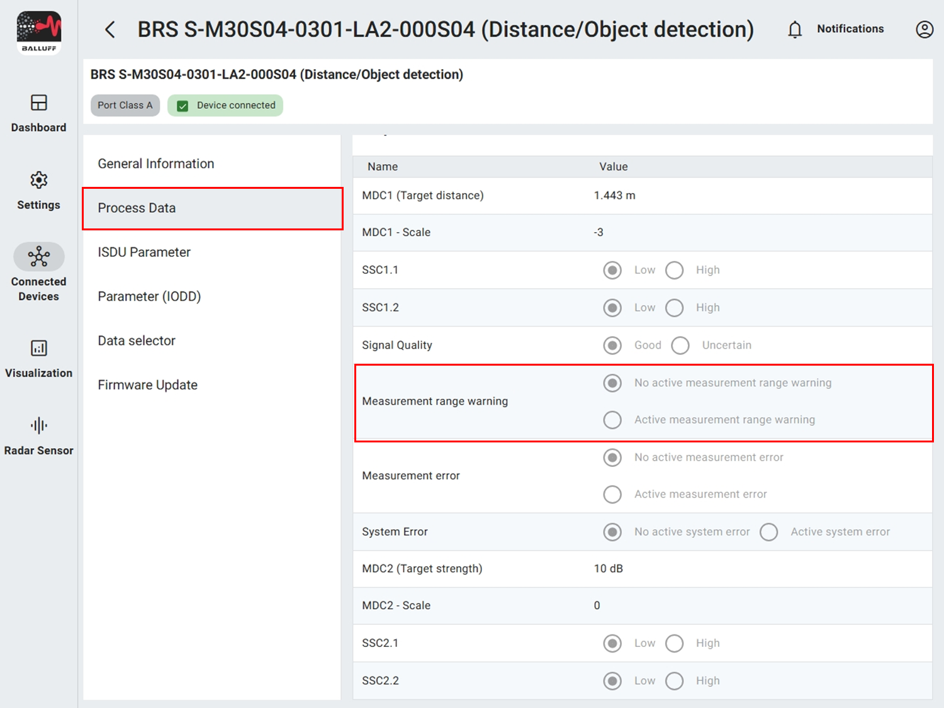Open Settings gear in sidebar
The height and width of the screenshot is (708, 944).
pos(39,181)
